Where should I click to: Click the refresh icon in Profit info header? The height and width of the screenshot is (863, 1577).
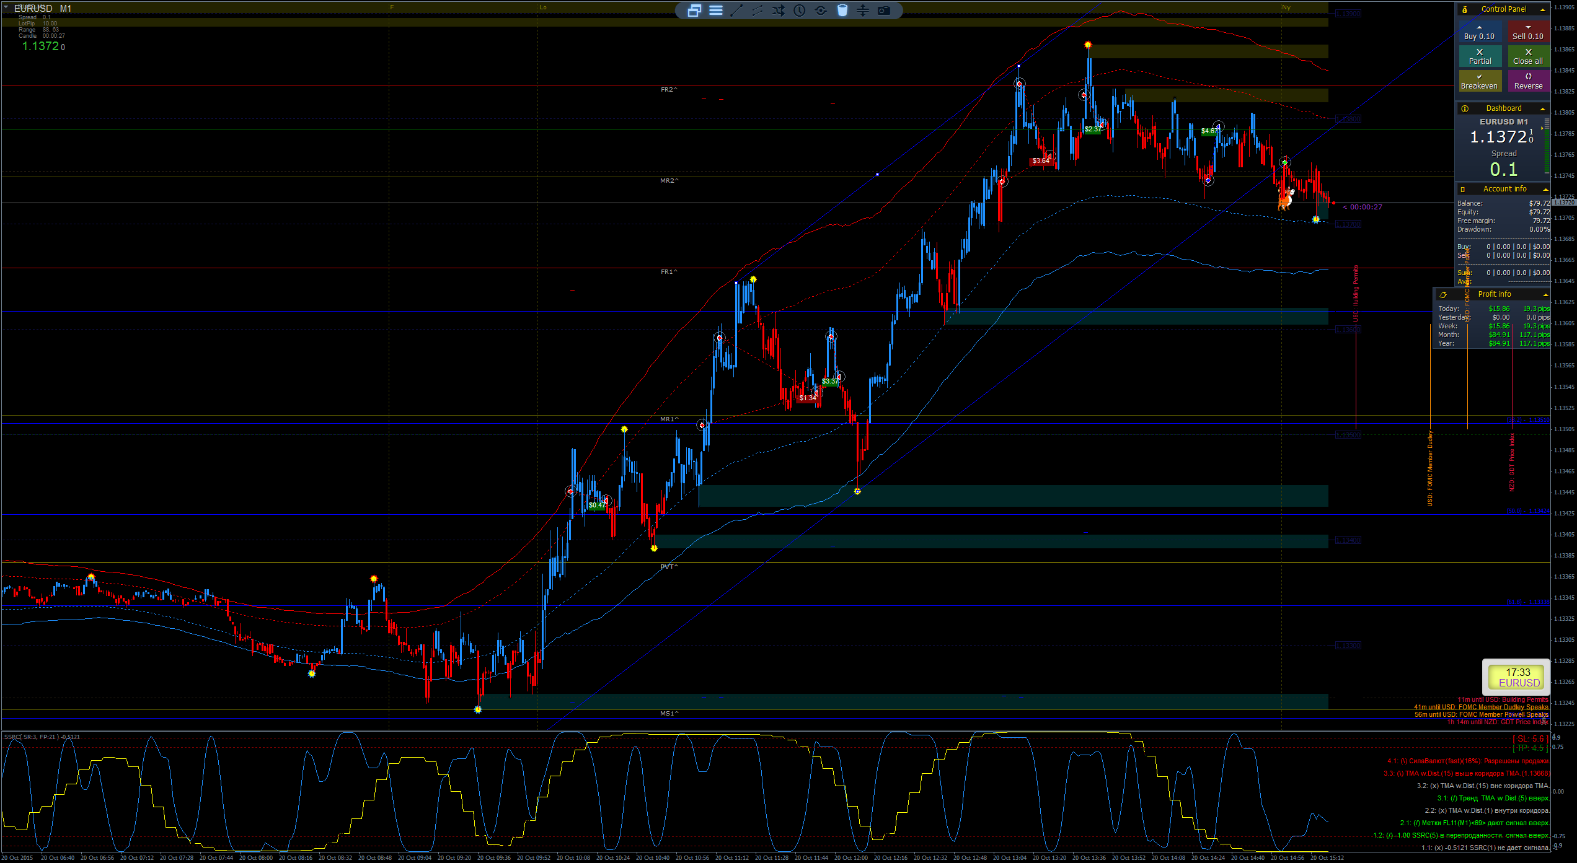1443,295
